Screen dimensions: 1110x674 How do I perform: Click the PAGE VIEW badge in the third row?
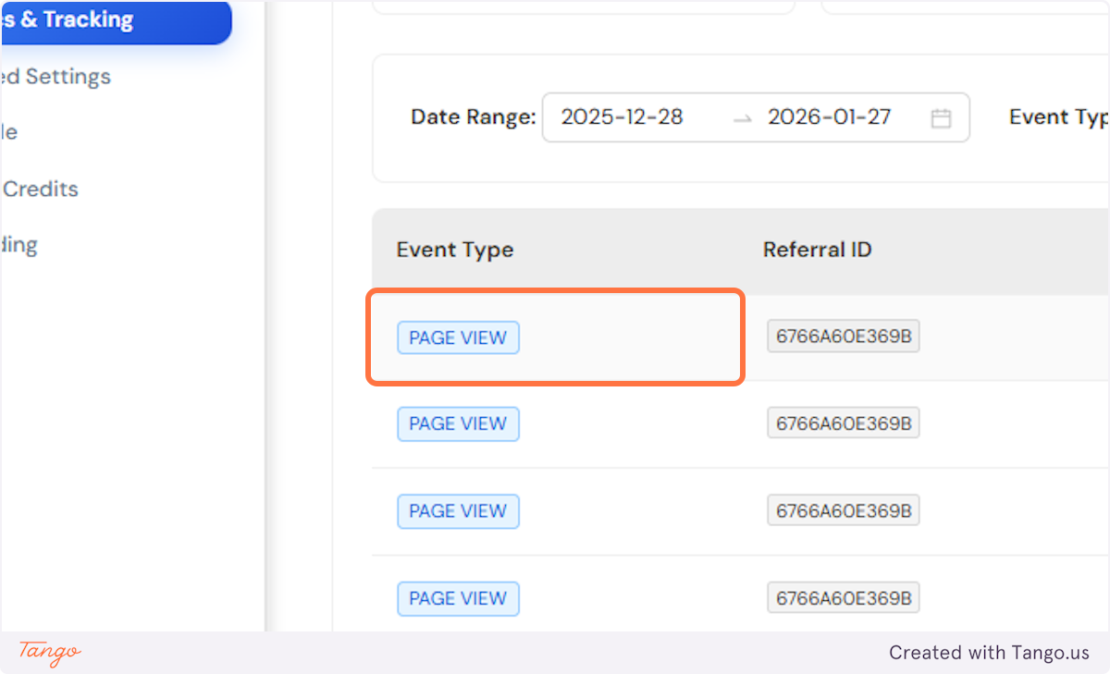(458, 511)
